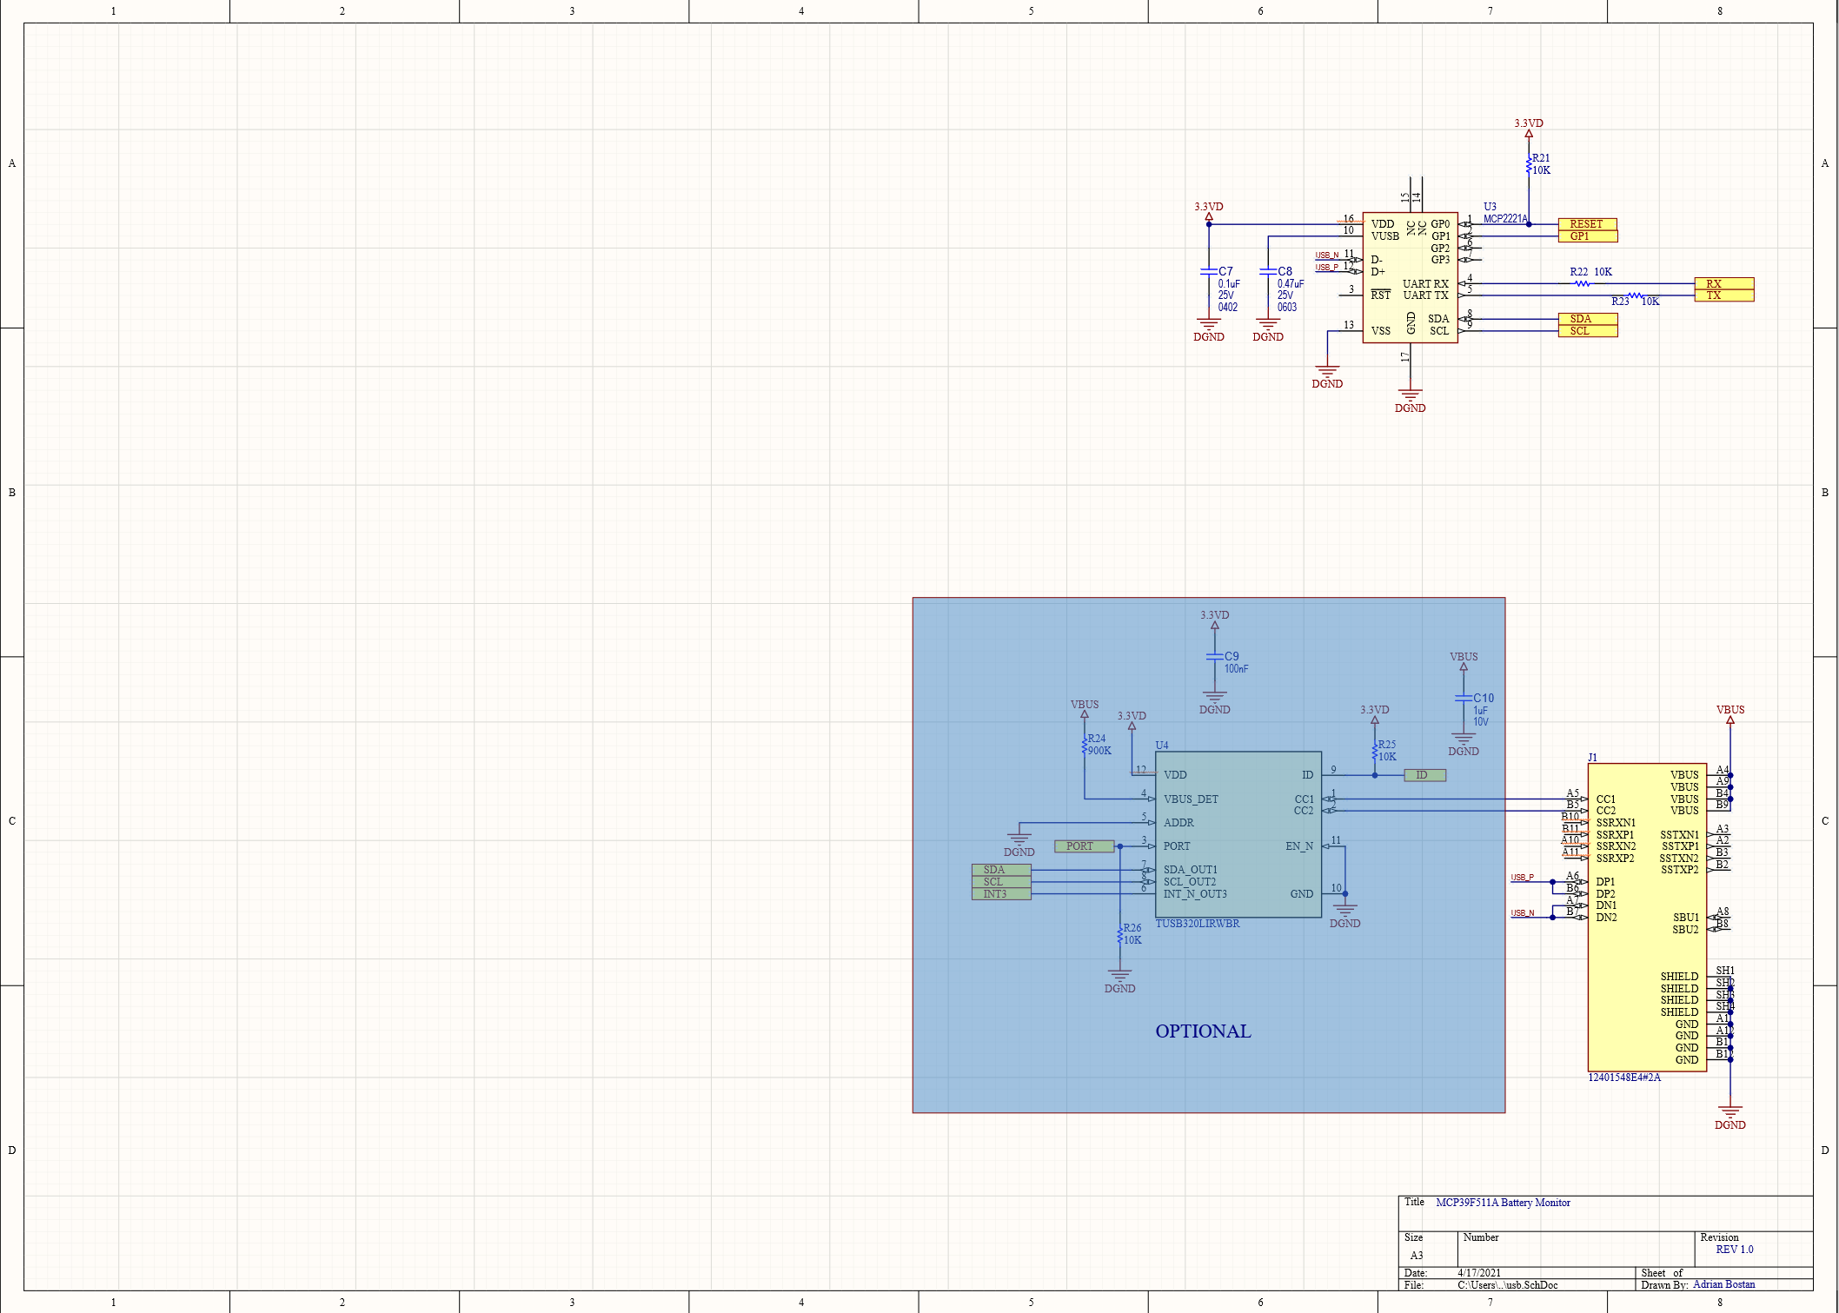Select the green PORT port near U4
Screen dimensions: 1839x1313
pyautogui.click(x=1083, y=846)
